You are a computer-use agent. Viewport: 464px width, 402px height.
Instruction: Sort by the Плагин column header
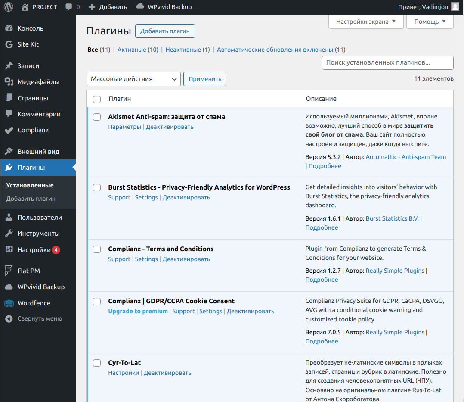[120, 99]
